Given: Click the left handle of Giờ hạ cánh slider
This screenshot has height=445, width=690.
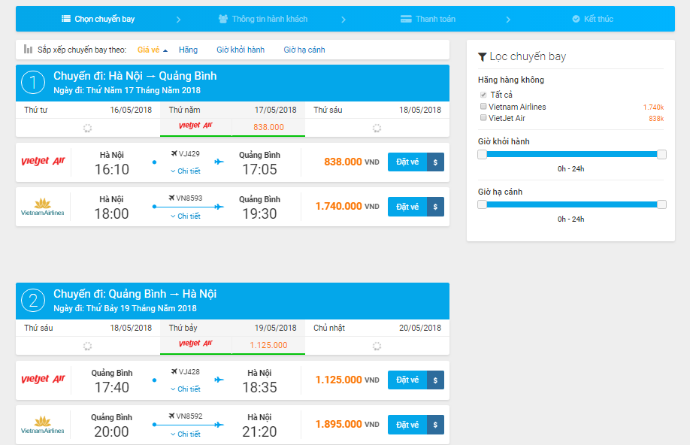Looking at the screenshot, I should coord(483,204).
